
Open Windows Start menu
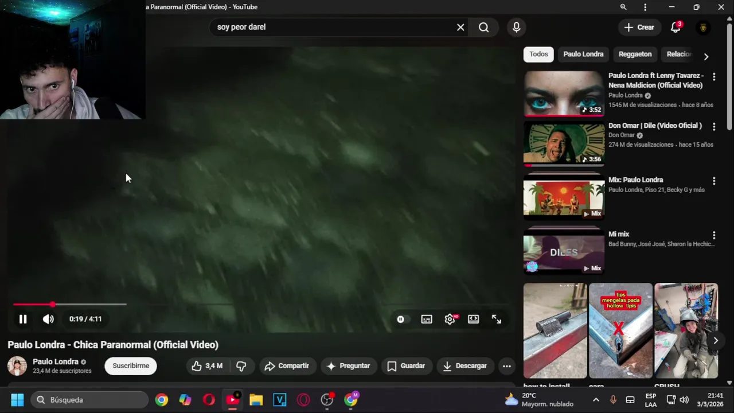(x=17, y=400)
